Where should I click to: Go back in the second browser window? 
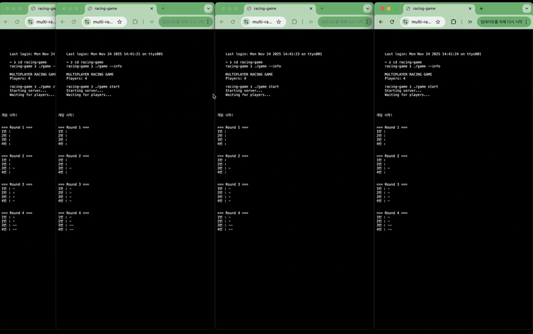(x=63, y=22)
